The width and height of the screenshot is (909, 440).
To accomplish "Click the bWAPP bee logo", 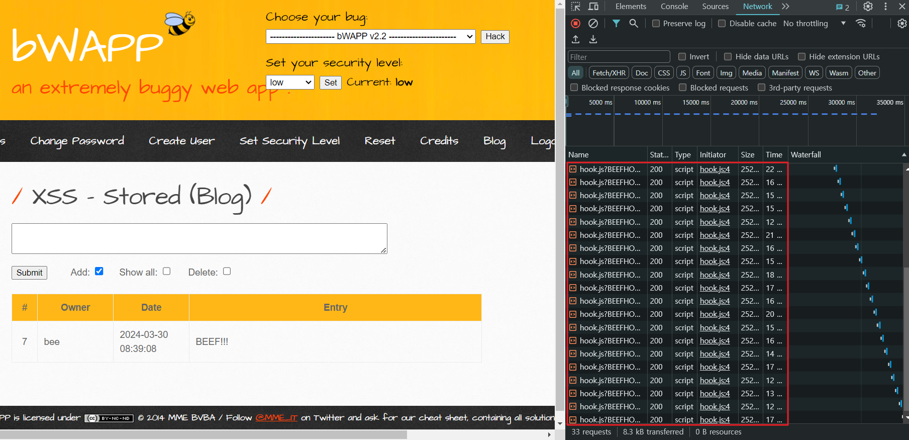I will 179,23.
